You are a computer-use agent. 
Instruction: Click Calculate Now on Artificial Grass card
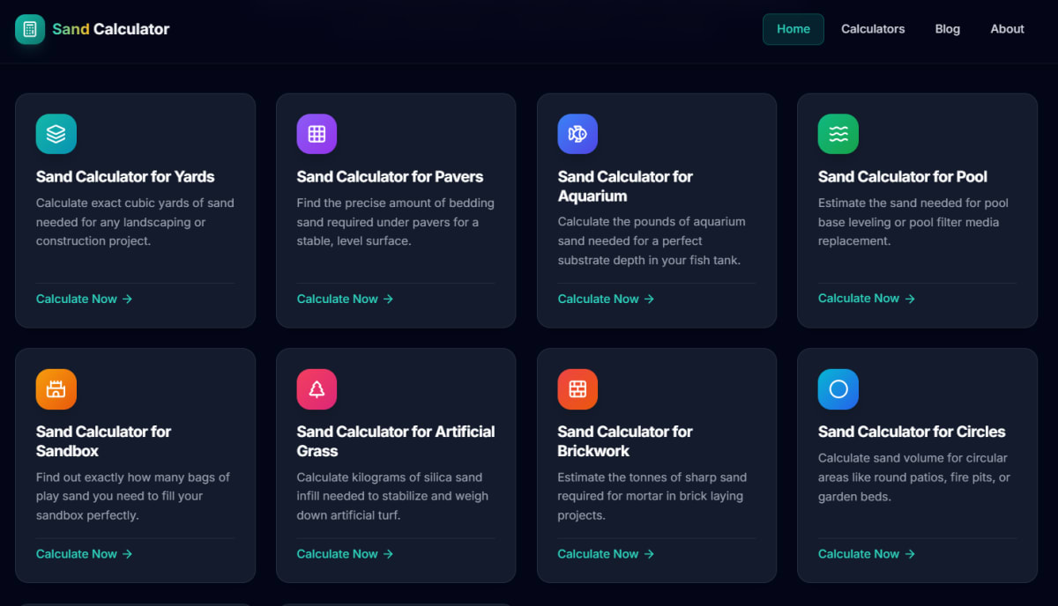(346, 554)
